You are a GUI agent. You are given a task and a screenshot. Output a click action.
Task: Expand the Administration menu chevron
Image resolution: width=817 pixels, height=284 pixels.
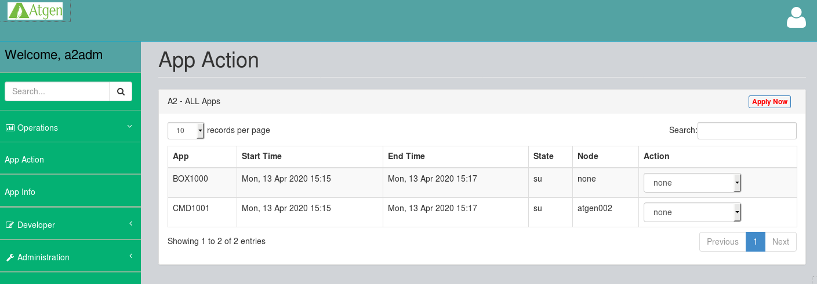[x=130, y=256]
